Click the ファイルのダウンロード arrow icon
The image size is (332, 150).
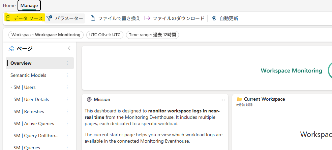(147, 18)
